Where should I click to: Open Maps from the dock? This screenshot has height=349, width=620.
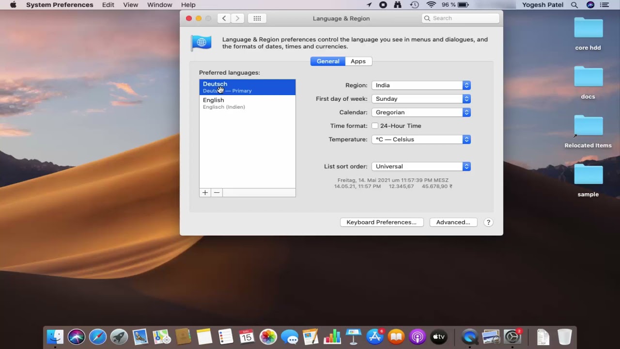162,336
